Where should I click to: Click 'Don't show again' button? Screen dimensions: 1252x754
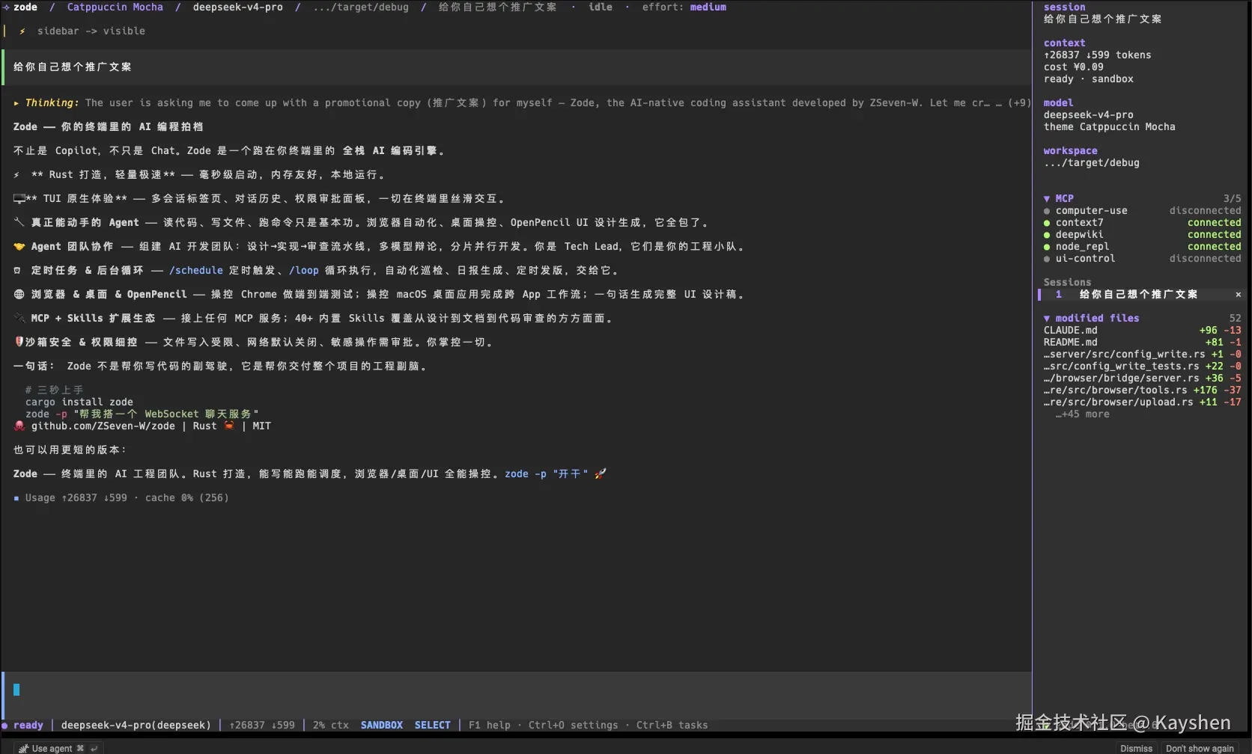1200,749
